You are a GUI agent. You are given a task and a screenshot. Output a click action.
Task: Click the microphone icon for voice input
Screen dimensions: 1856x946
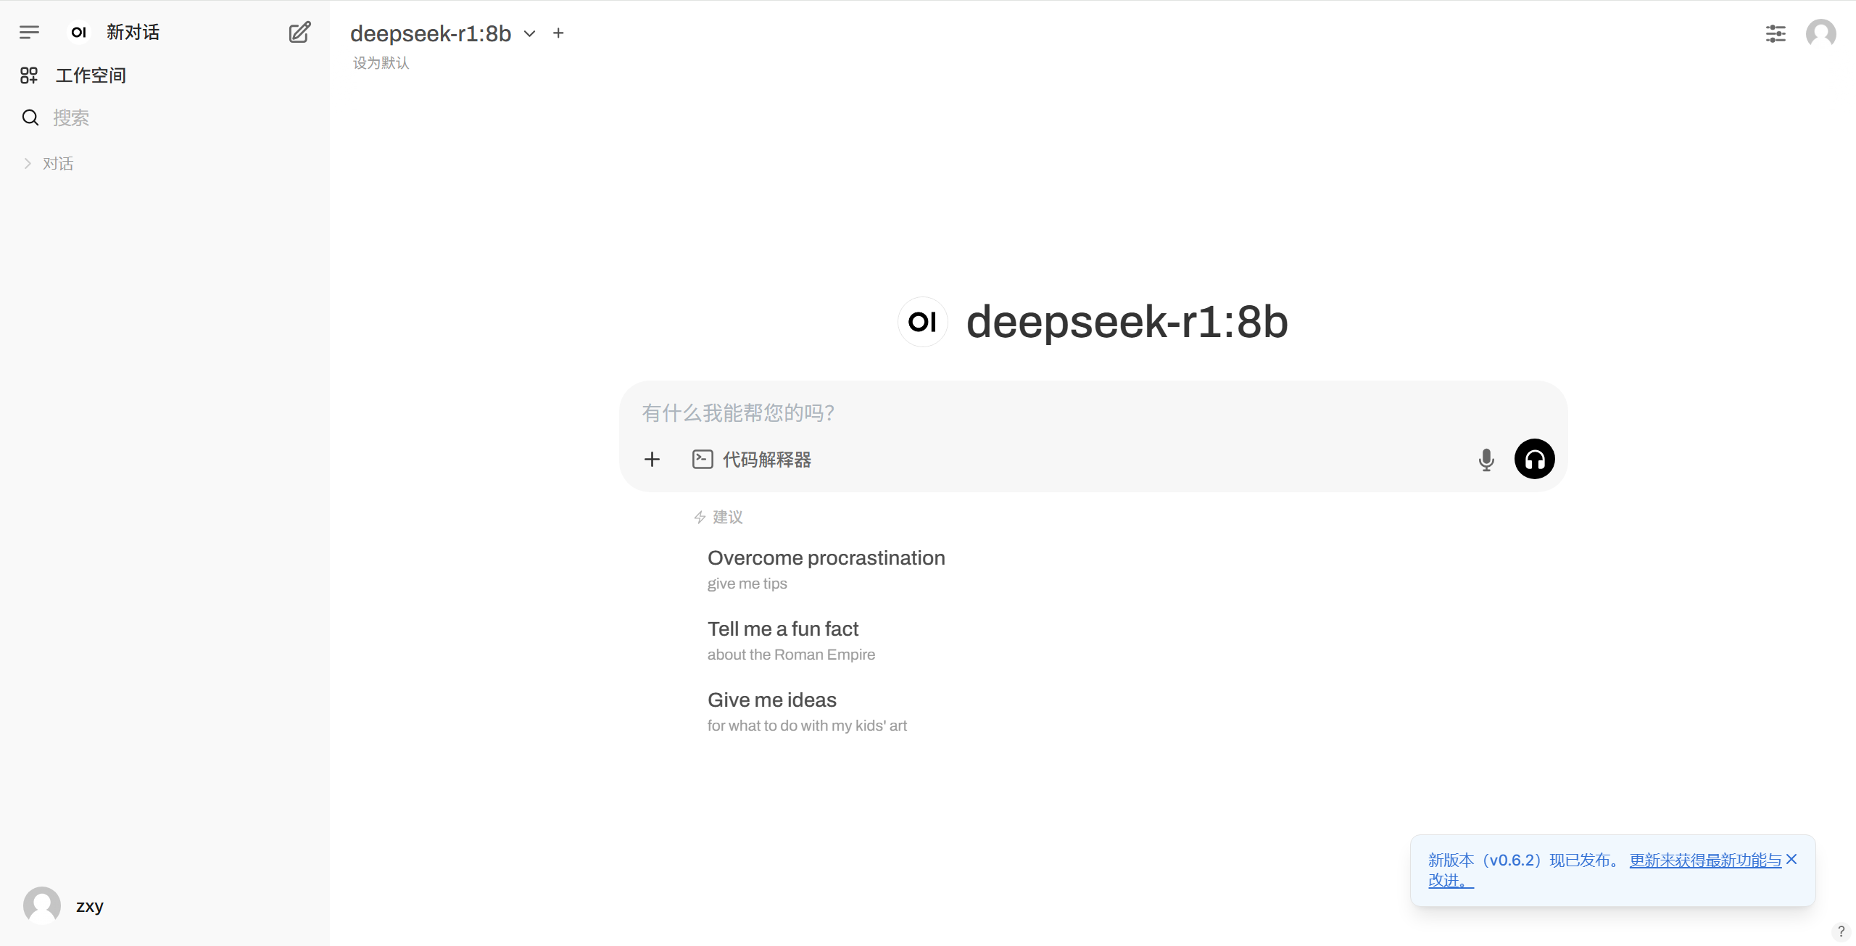1486,460
